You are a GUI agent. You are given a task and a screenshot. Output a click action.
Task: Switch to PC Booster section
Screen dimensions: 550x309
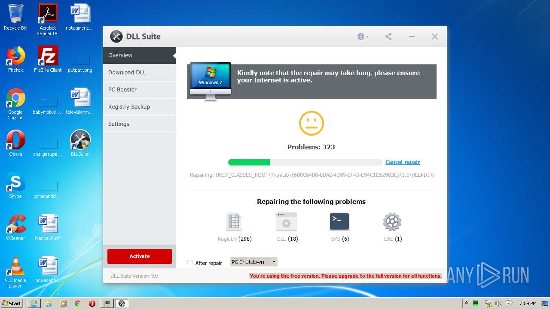140,90
